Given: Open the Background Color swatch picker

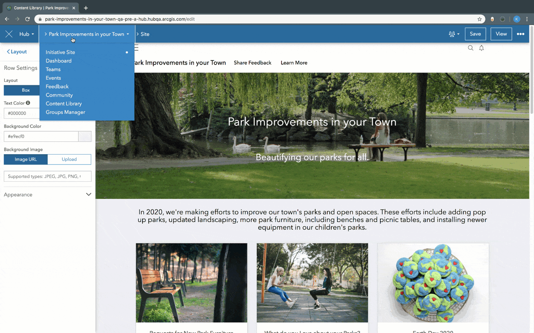Looking at the screenshot, I should [85, 136].
